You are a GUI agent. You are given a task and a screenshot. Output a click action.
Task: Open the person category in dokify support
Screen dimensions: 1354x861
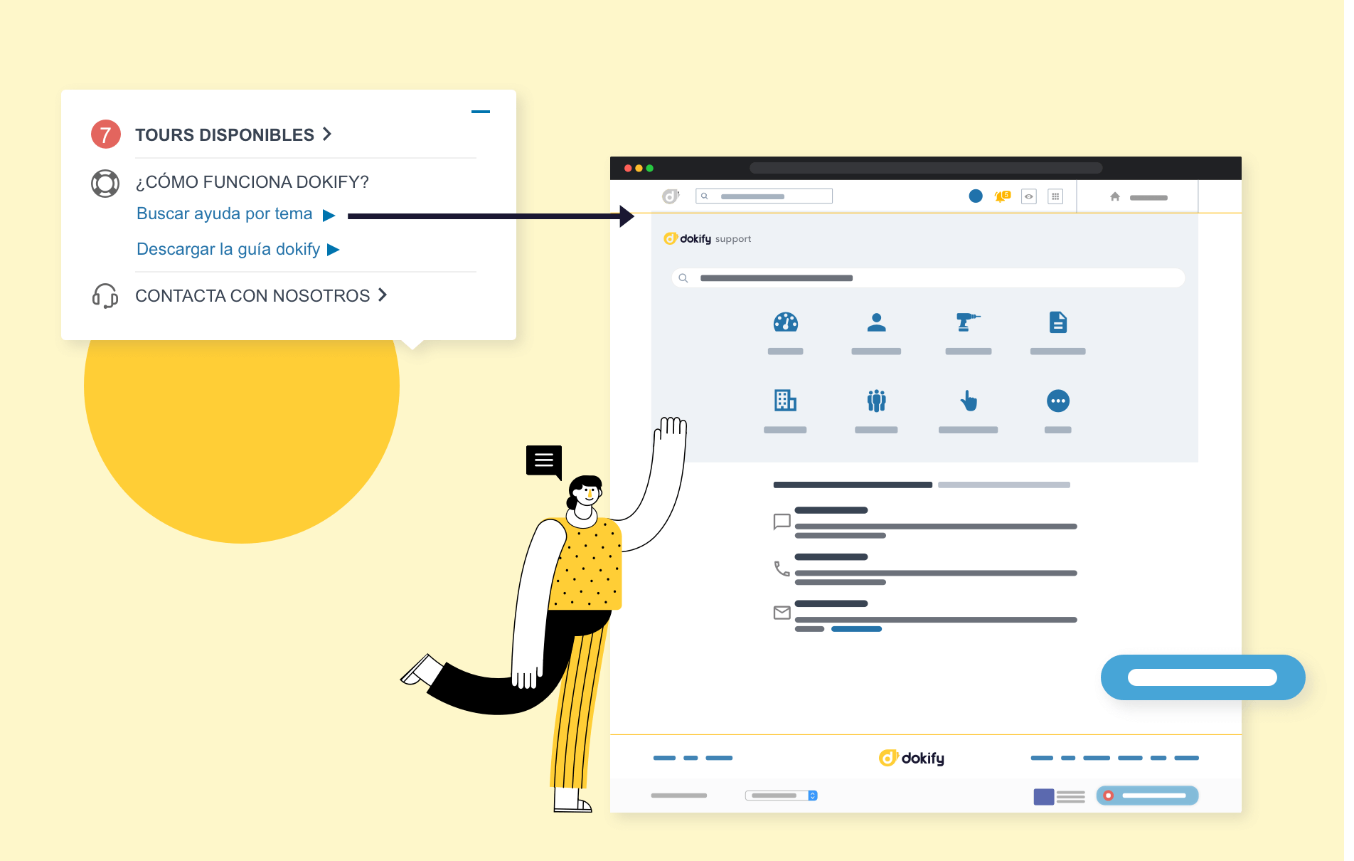(x=876, y=324)
